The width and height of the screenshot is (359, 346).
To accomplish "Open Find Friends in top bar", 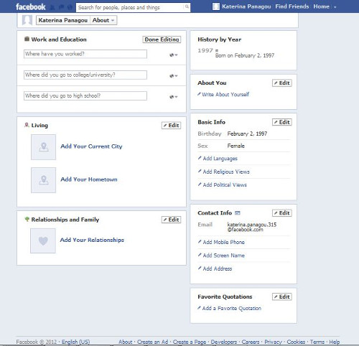I will (292, 6).
